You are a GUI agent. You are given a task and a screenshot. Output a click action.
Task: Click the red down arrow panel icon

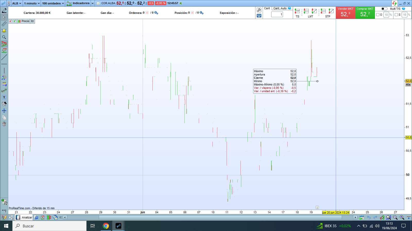[10, 21]
